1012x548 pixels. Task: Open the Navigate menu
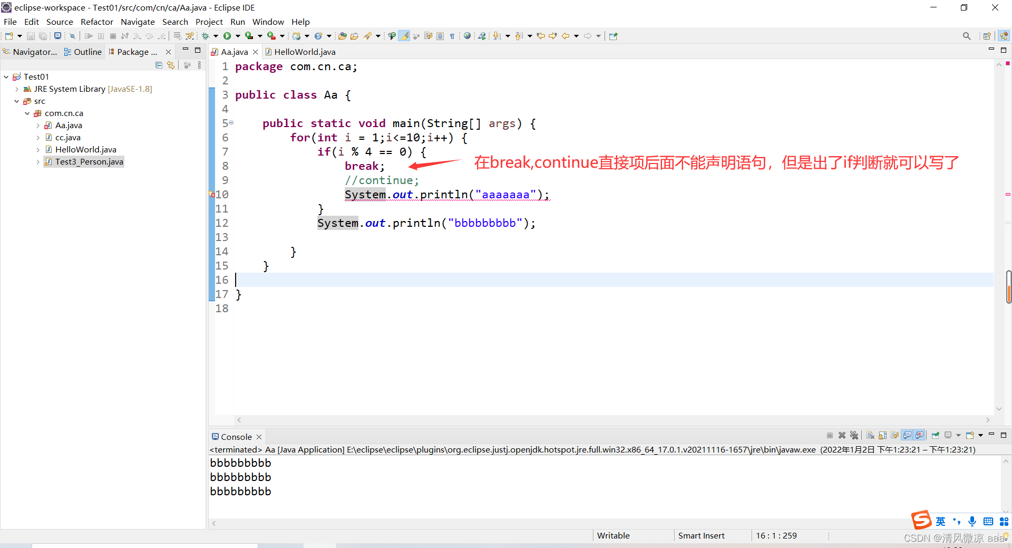138,22
